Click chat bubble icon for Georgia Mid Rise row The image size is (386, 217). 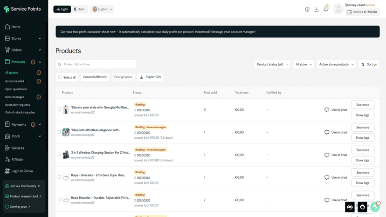click(x=327, y=110)
